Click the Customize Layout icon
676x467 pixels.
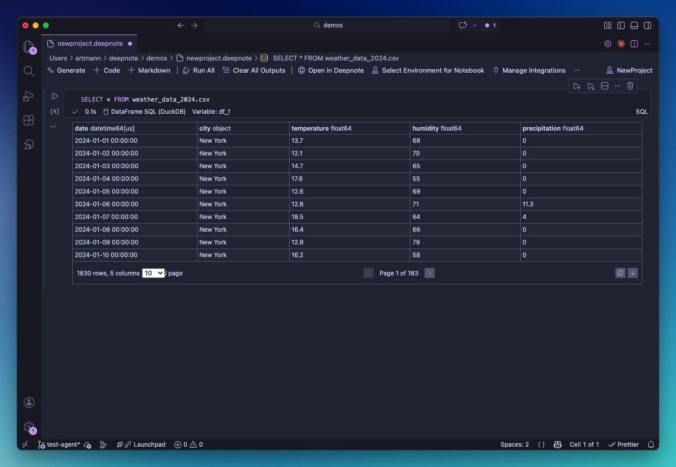tap(608, 25)
